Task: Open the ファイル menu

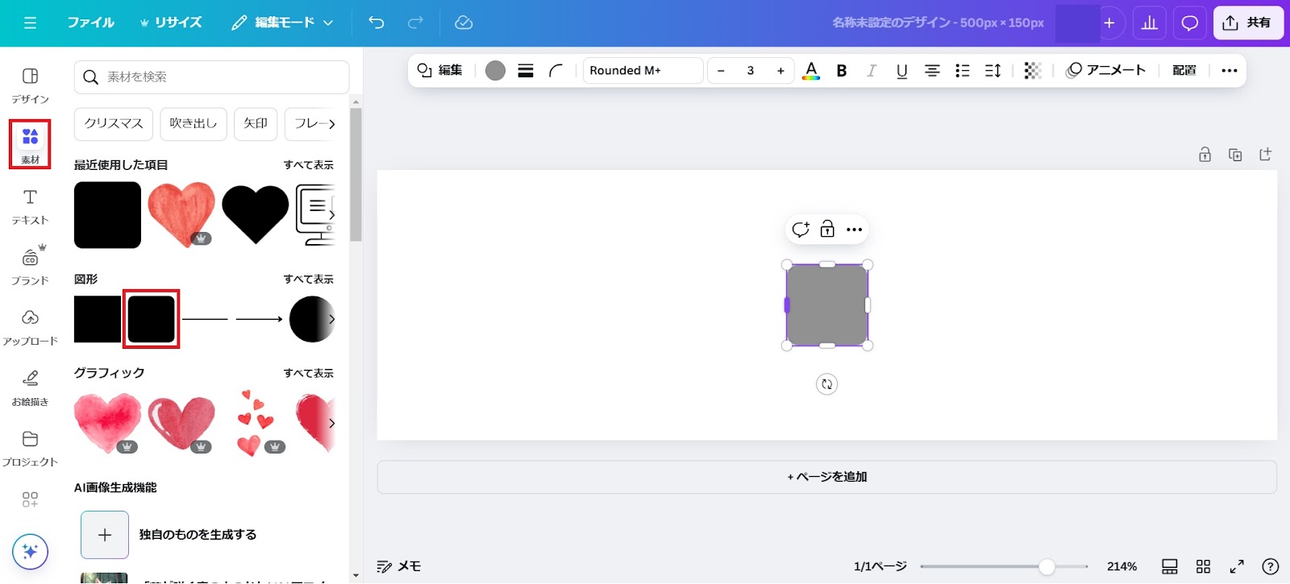Action: (x=90, y=23)
